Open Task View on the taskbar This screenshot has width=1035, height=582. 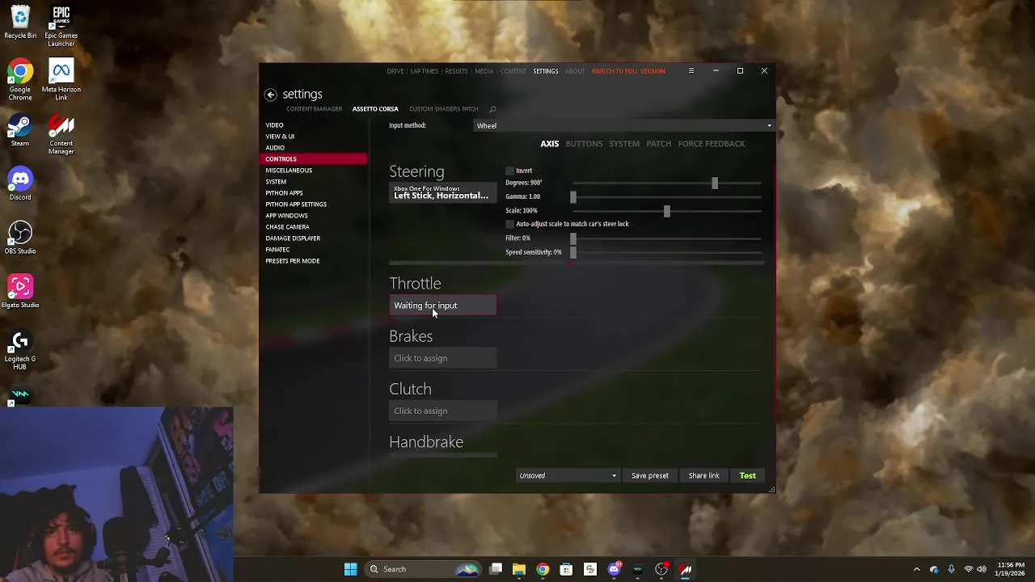pyautogui.click(x=496, y=569)
